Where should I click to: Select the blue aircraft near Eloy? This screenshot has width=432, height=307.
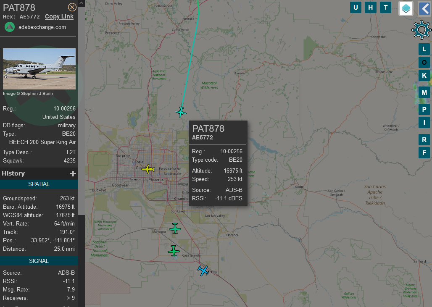coord(203,270)
